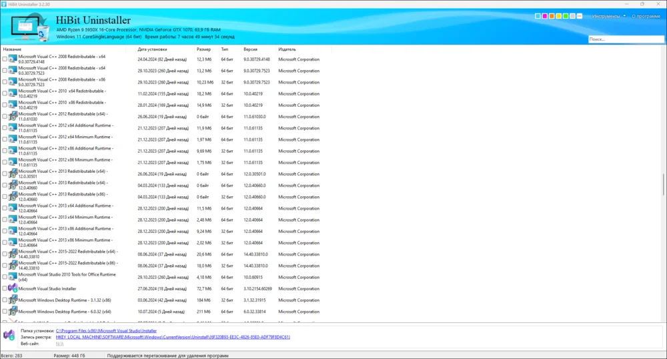Screen dimensions: 667x359
Task: Click the Visual C++ 2015-2022 Redistributable (x64) icon
Action: (13, 254)
